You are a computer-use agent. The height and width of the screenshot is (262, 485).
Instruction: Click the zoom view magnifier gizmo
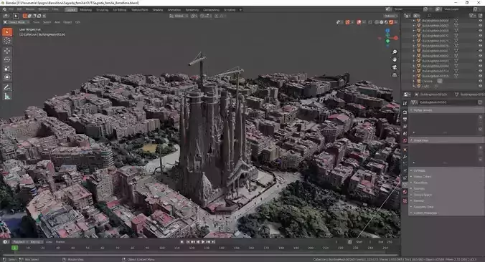pos(395,52)
